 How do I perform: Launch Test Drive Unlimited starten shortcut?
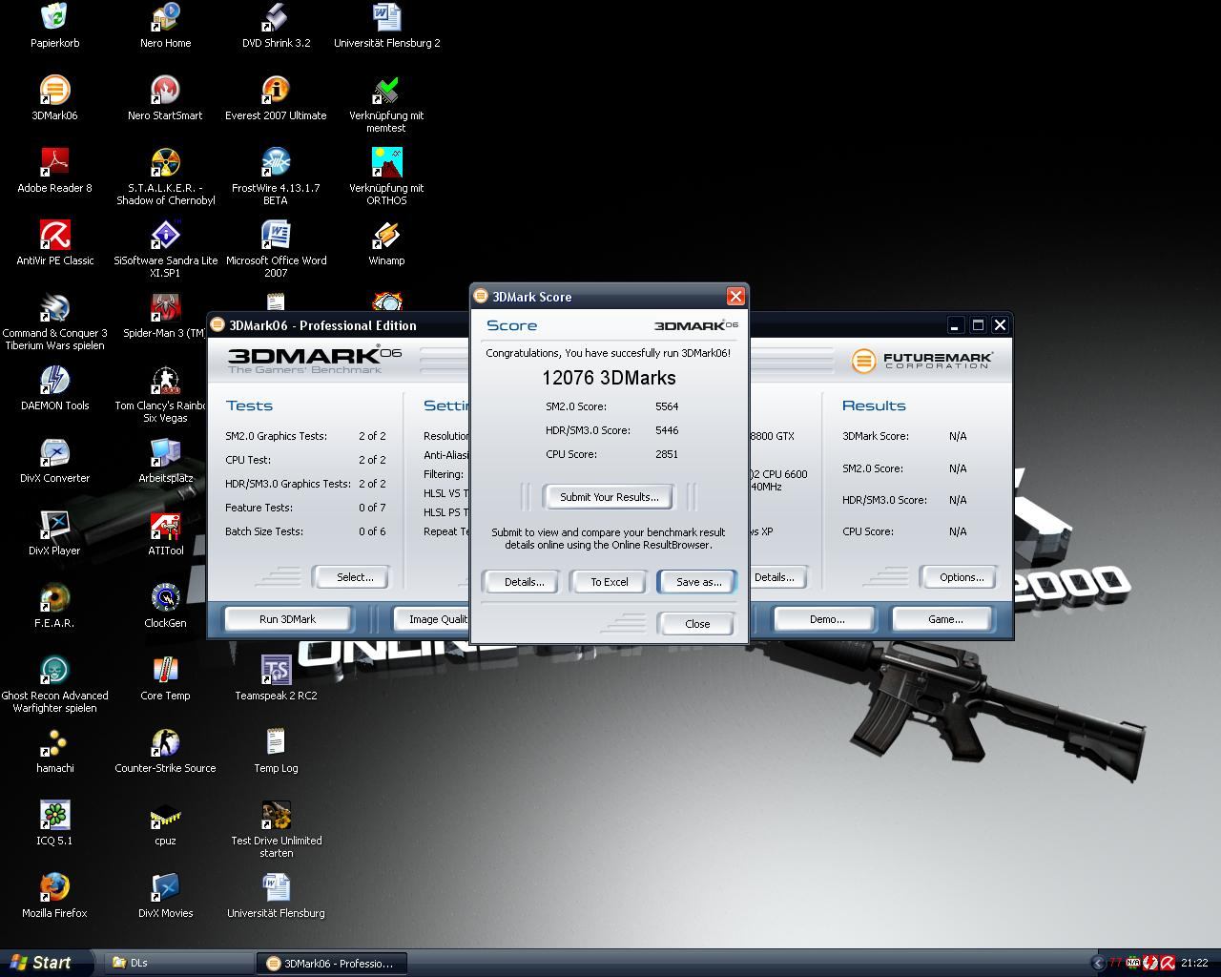click(x=276, y=815)
